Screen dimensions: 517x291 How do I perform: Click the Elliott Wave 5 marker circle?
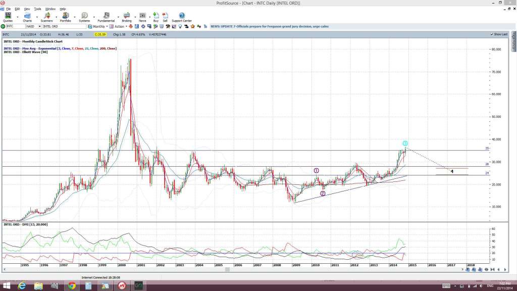click(405, 143)
